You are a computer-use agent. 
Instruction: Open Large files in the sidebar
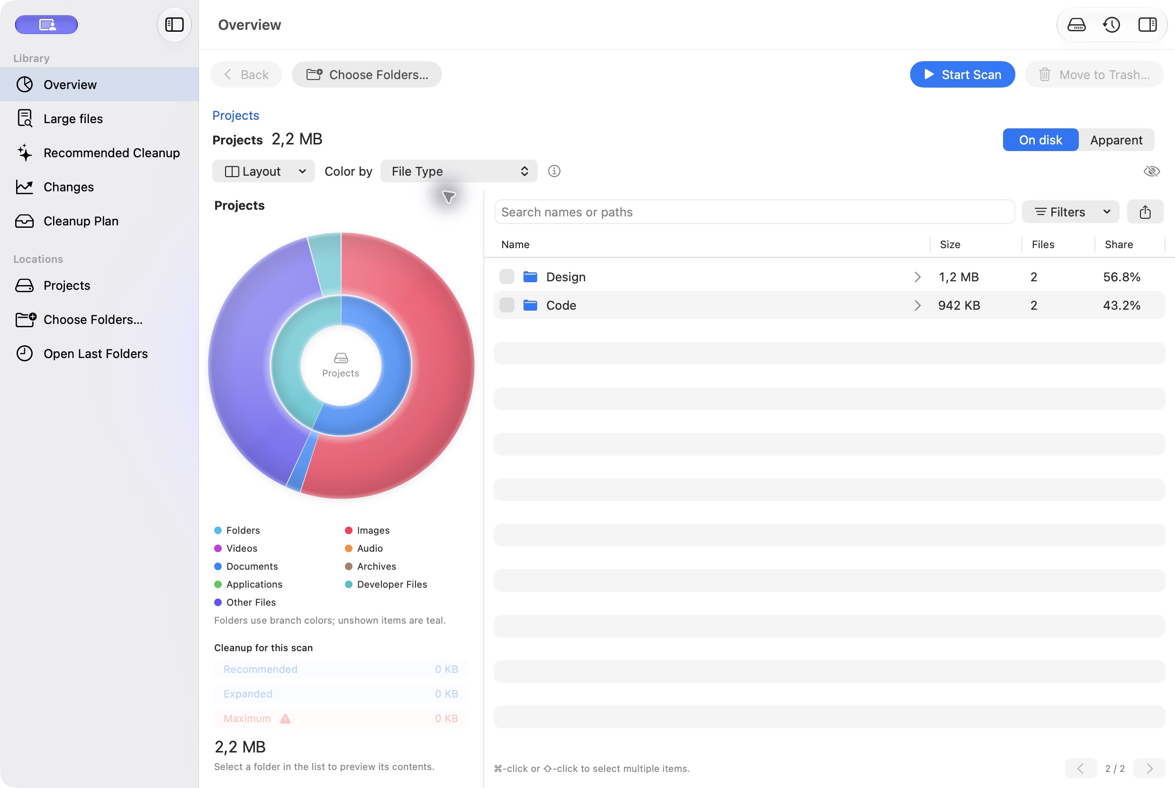point(99,118)
